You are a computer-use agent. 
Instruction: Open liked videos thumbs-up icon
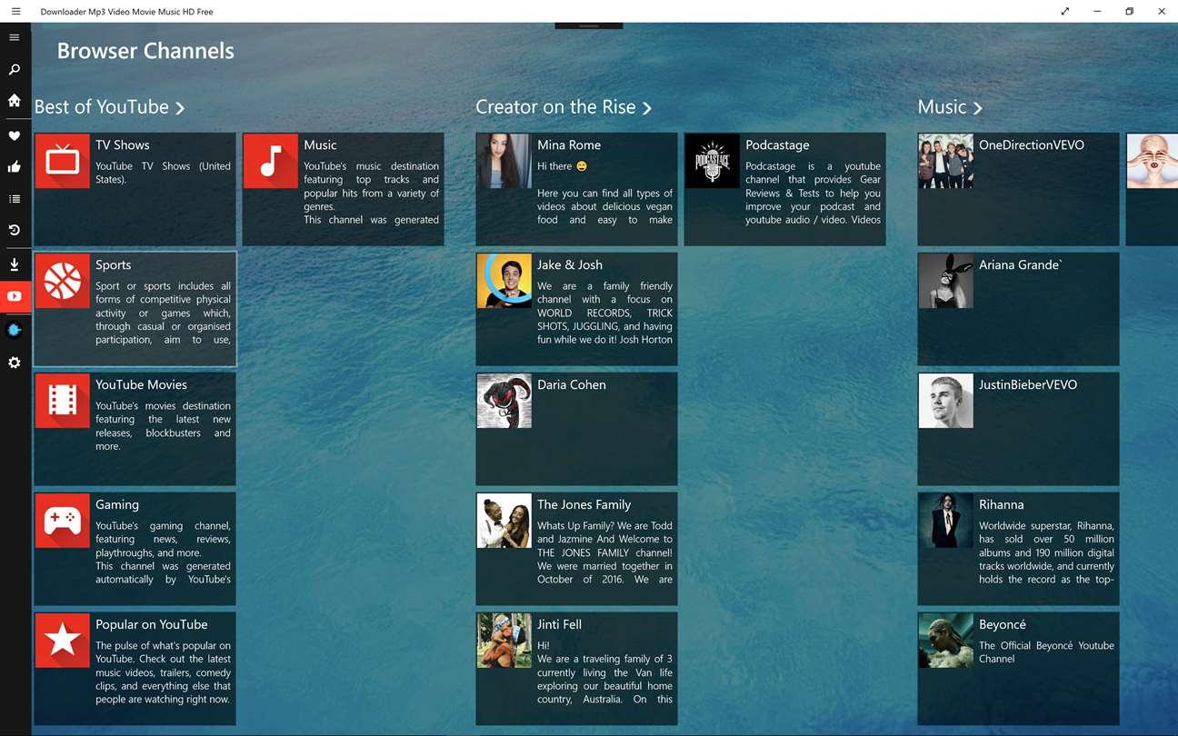click(14, 166)
